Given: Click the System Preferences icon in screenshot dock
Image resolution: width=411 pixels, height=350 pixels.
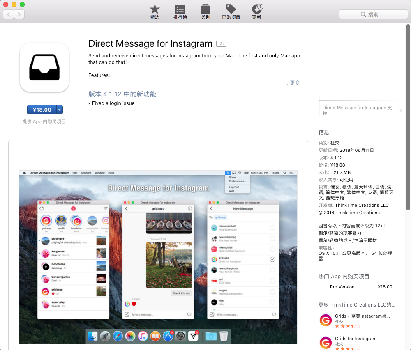Looking at the screenshot, I should (180, 336).
